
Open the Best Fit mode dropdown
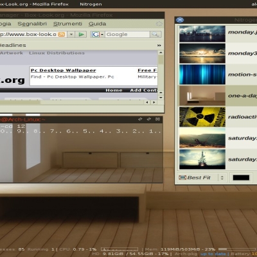click(202, 177)
